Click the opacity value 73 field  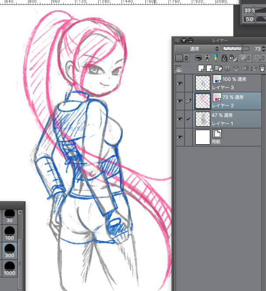(257, 49)
